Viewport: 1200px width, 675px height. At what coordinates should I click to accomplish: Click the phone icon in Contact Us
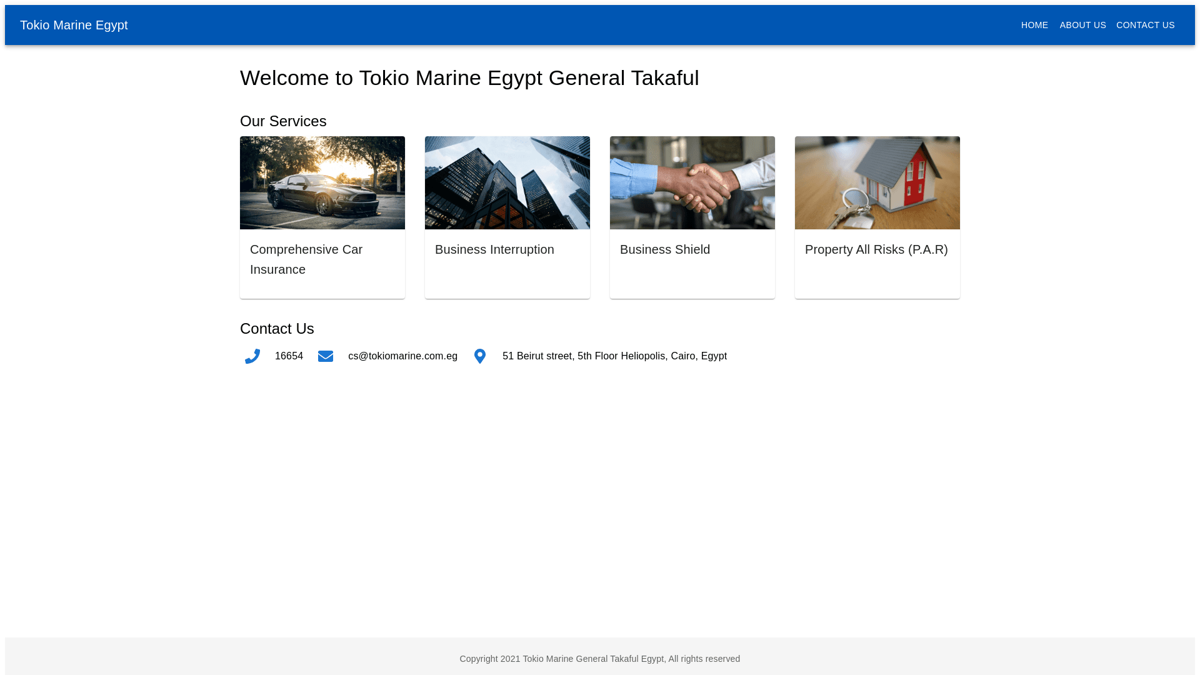(x=252, y=356)
